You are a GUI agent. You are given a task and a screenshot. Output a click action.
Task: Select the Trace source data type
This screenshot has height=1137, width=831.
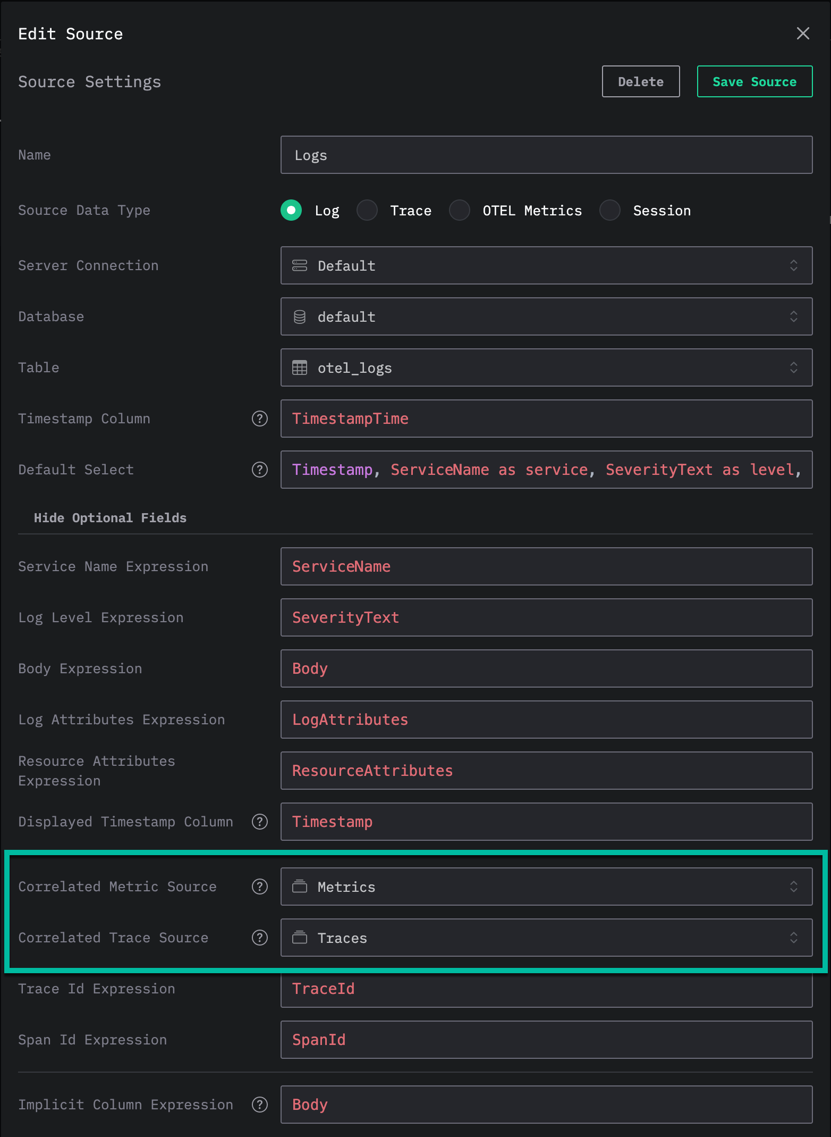tap(367, 210)
